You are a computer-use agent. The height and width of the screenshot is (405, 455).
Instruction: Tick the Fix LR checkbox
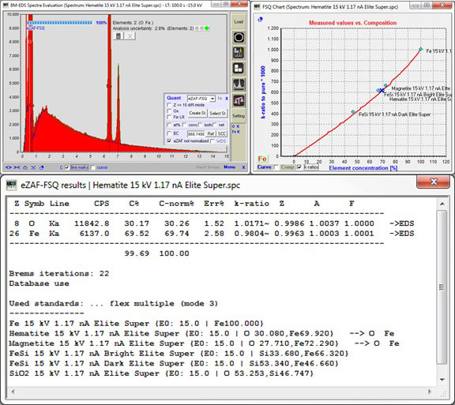pyautogui.click(x=169, y=117)
